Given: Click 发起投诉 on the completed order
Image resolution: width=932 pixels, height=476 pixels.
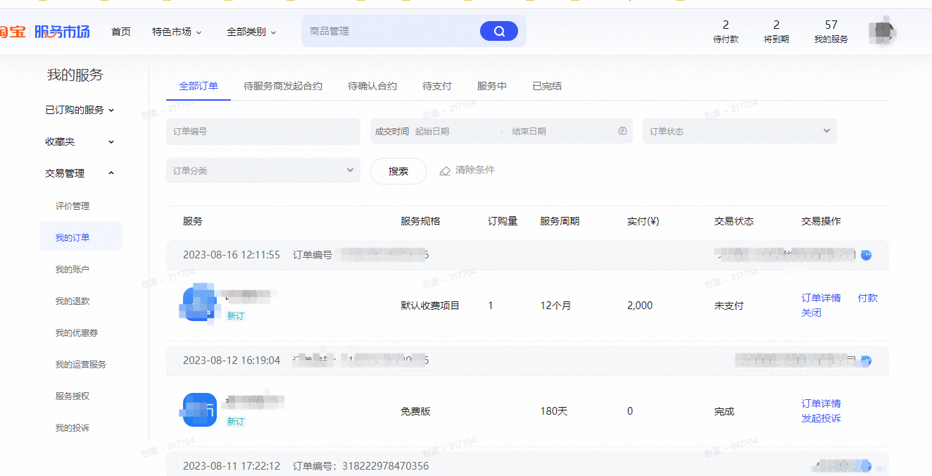Looking at the screenshot, I should pos(821,418).
